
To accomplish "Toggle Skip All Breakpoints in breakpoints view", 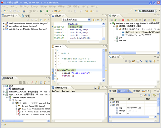I will click(x=141, y=61).
